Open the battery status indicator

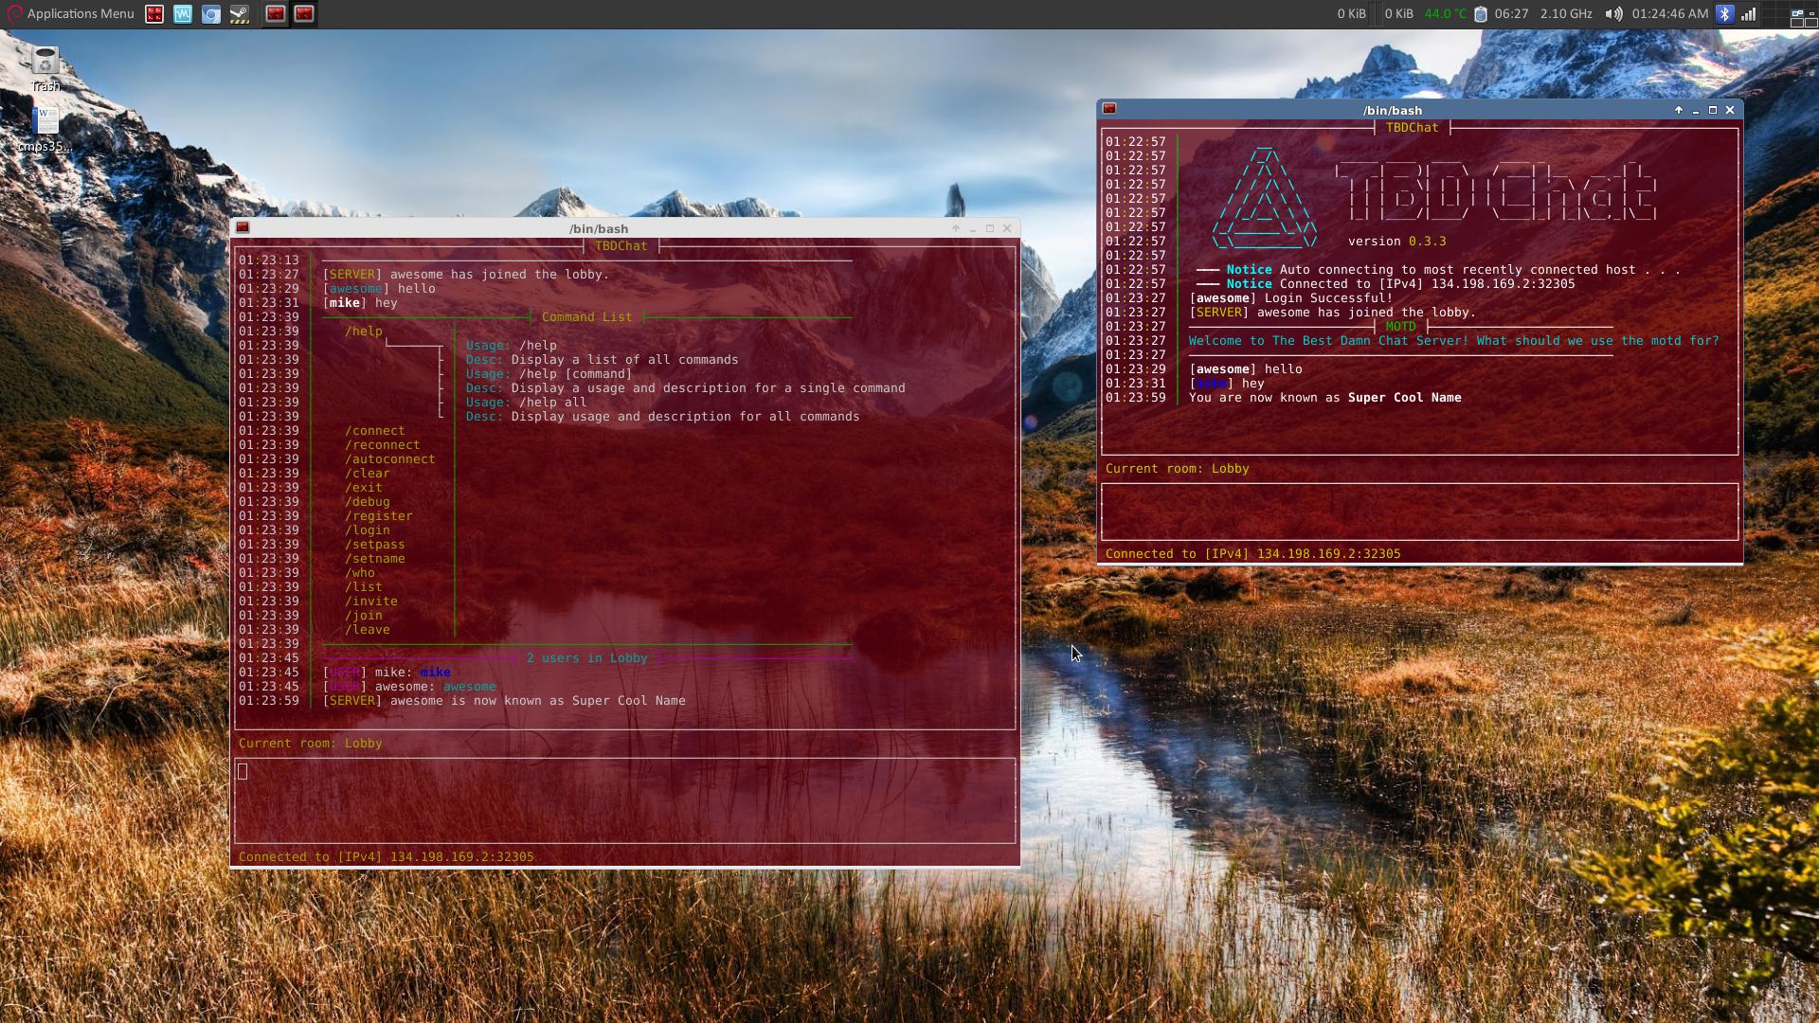1481,13
